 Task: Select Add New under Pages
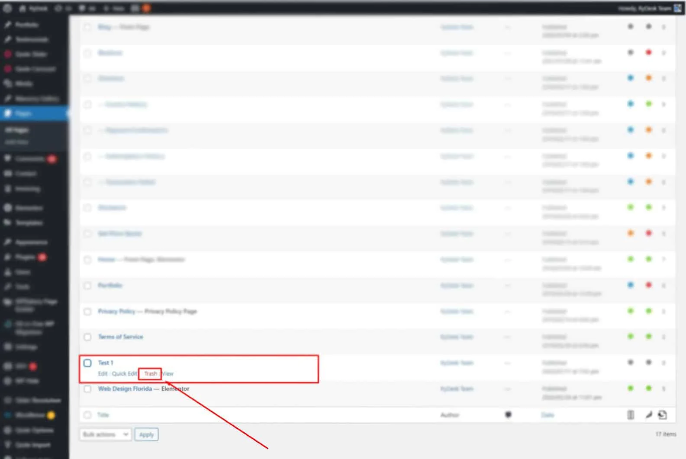click(x=16, y=142)
